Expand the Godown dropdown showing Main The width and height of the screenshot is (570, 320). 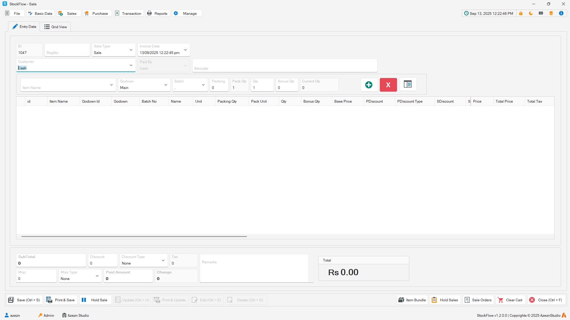pyautogui.click(x=166, y=85)
